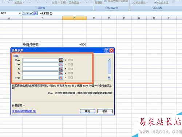Click the dialog help question mark icon
The width and height of the screenshot is (182, 137).
(x=107, y=50)
